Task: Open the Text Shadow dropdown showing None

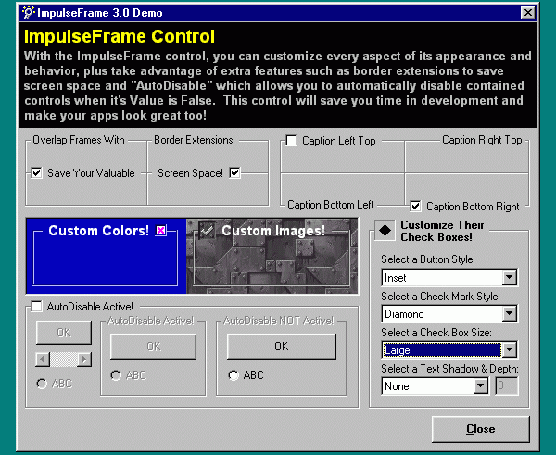Action: pos(480,385)
